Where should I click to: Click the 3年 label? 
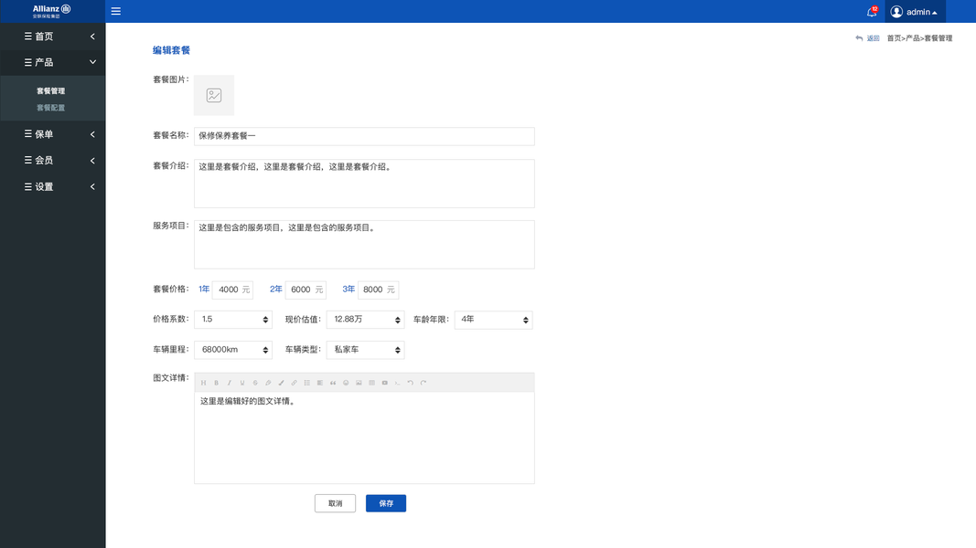point(349,289)
